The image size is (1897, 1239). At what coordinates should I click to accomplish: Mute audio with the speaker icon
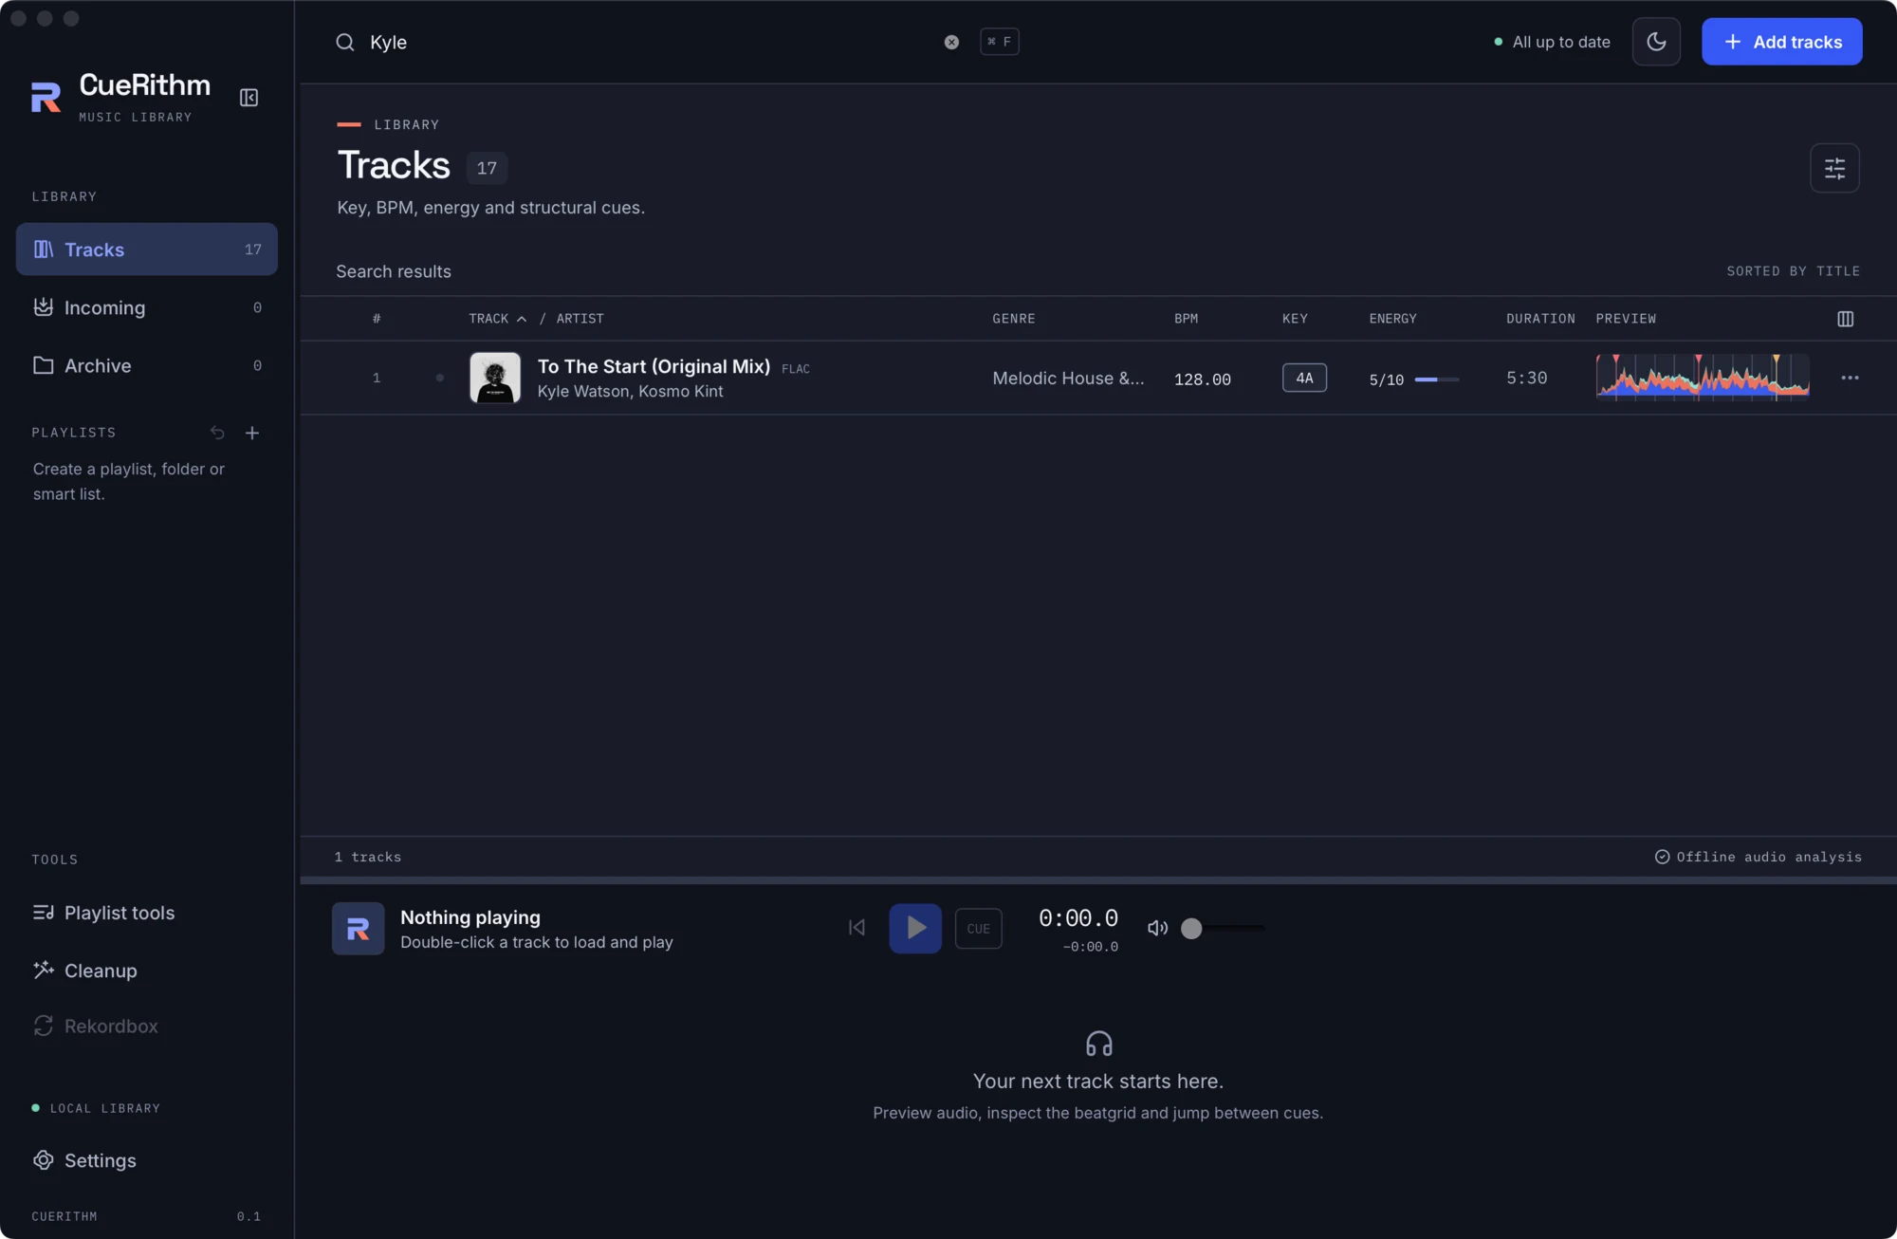point(1157,928)
